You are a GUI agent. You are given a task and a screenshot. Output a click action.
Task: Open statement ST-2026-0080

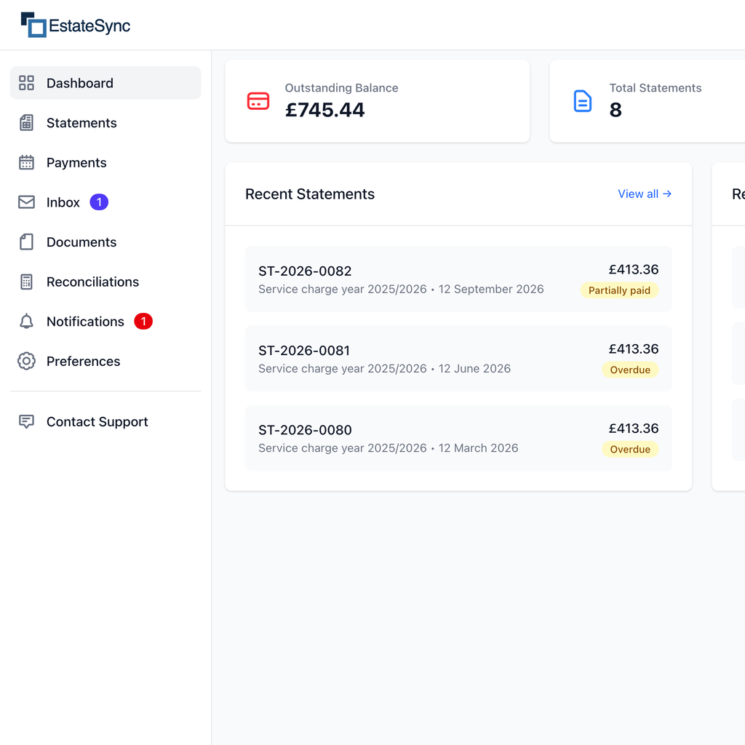click(x=458, y=437)
